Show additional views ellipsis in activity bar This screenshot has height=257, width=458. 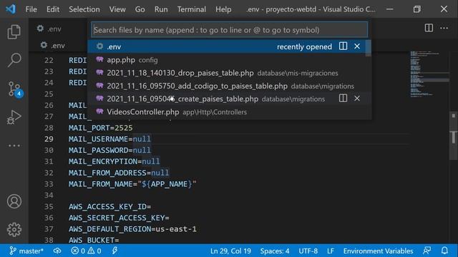(x=14, y=146)
